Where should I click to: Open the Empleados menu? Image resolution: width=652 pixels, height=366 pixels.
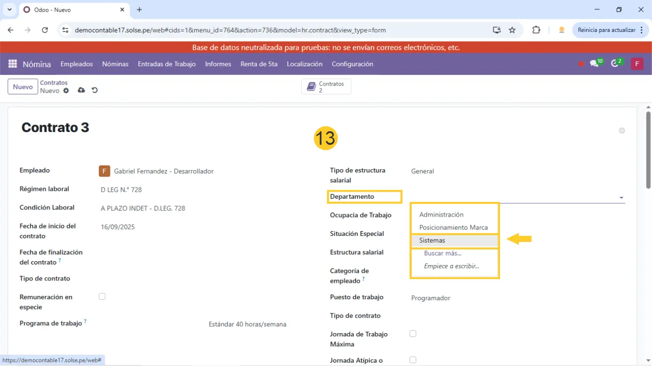coord(77,64)
